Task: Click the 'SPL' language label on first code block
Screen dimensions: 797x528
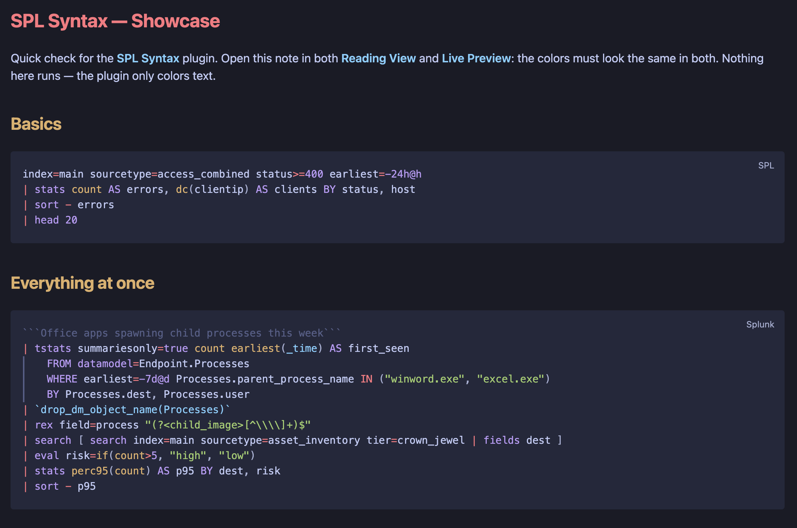Action: click(x=766, y=166)
